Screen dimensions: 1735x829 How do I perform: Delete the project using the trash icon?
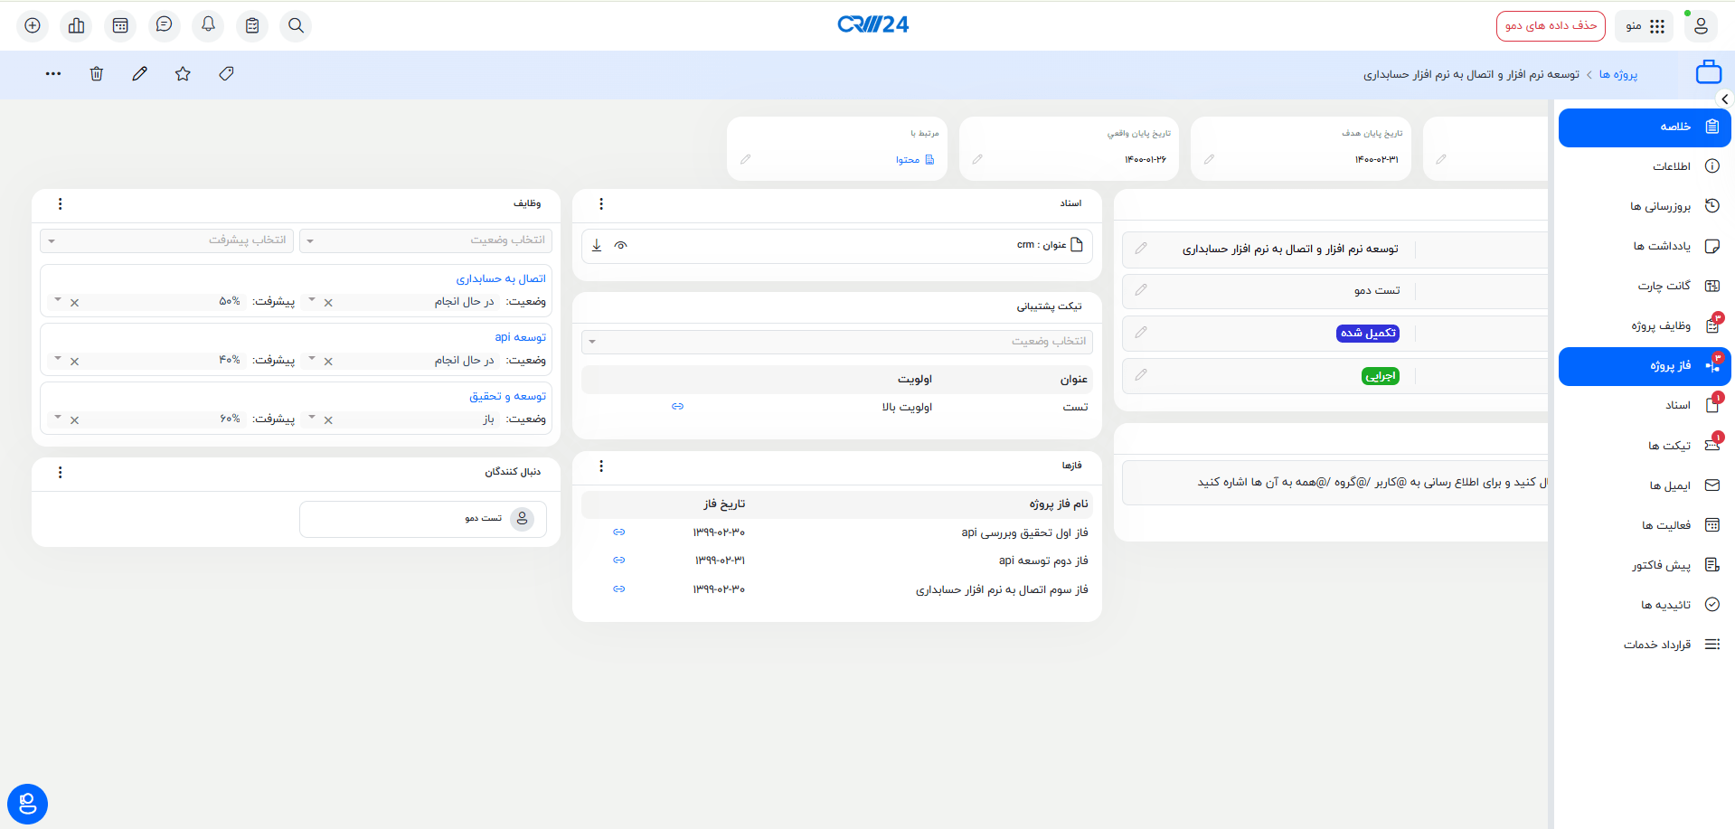[x=96, y=73]
